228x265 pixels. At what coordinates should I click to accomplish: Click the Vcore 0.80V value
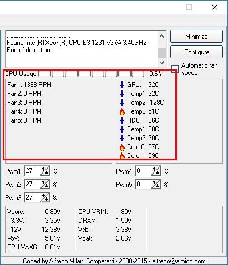pos(53,212)
